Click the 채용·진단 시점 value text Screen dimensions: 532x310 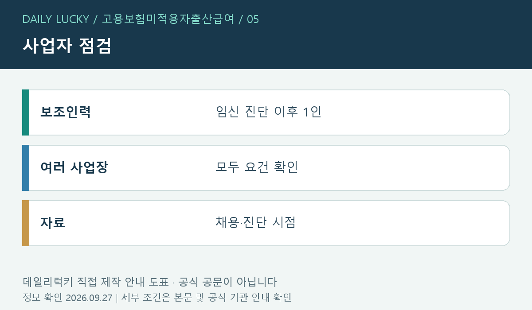[256, 223]
